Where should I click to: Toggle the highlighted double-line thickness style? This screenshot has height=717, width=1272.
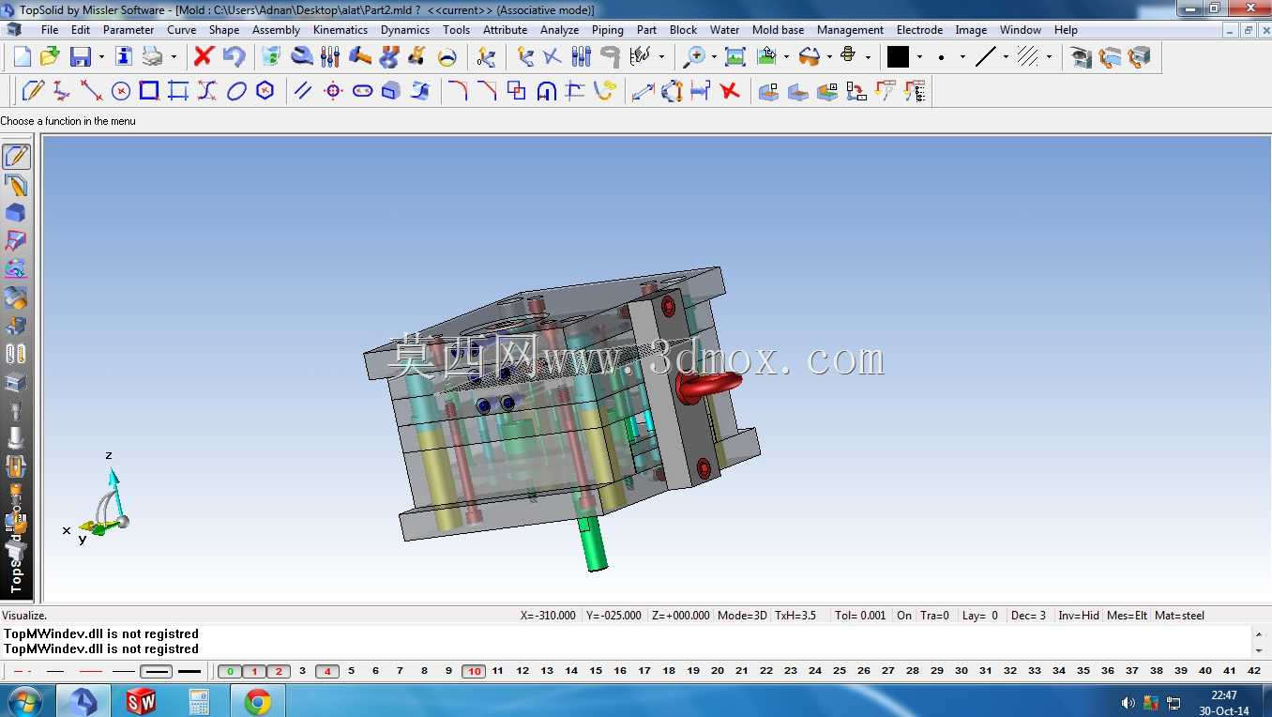pos(157,671)
